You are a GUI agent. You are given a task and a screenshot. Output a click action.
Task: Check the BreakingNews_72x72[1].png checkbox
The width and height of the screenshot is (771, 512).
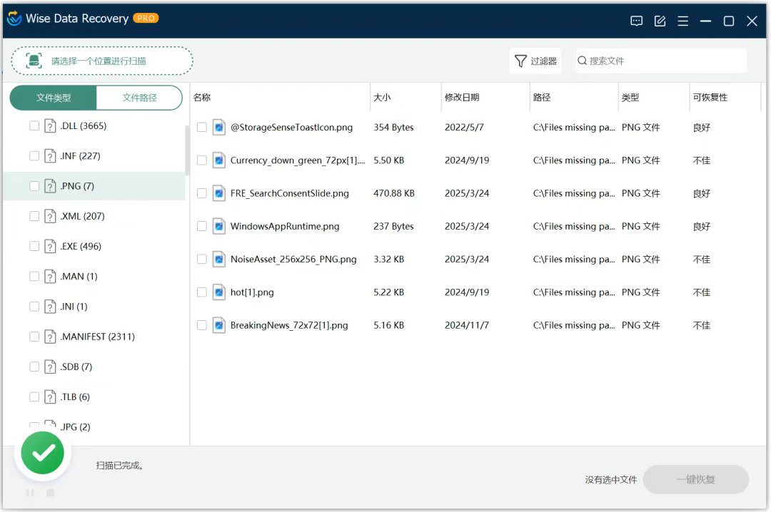(201, 324)
